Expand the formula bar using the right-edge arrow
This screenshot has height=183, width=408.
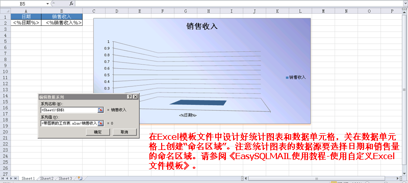tap(405, 4)
